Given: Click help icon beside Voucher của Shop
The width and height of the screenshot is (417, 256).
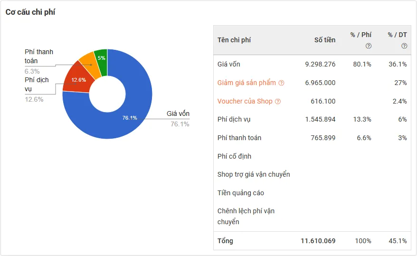Looking at the screenshot, I should click(x=278, y=102).
